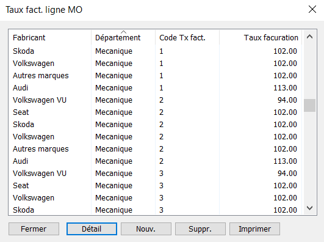
Task: Sort by the Département column header
Action: 123,37
